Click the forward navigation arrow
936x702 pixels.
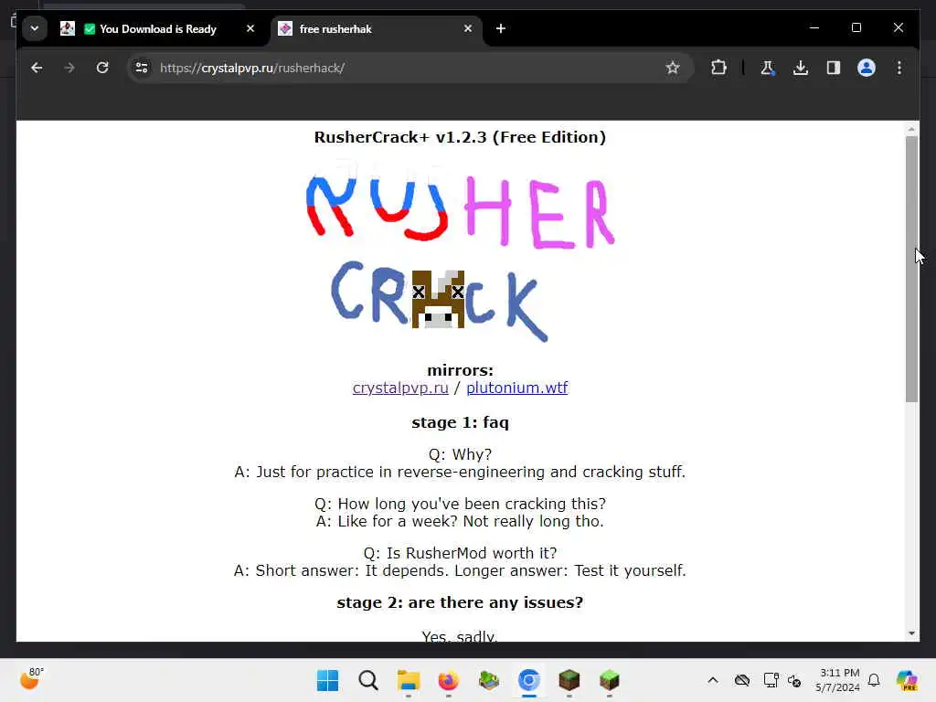(69, 68)
